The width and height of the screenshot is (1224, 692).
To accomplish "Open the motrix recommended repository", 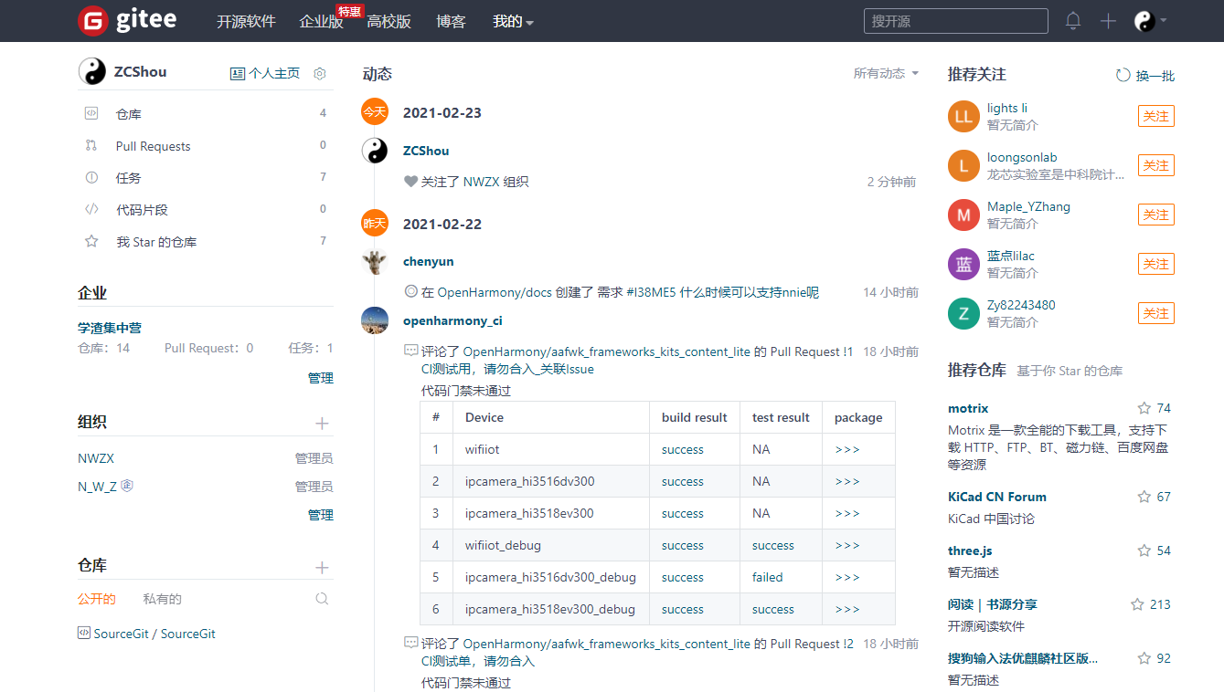I will (x=967, y=408).
